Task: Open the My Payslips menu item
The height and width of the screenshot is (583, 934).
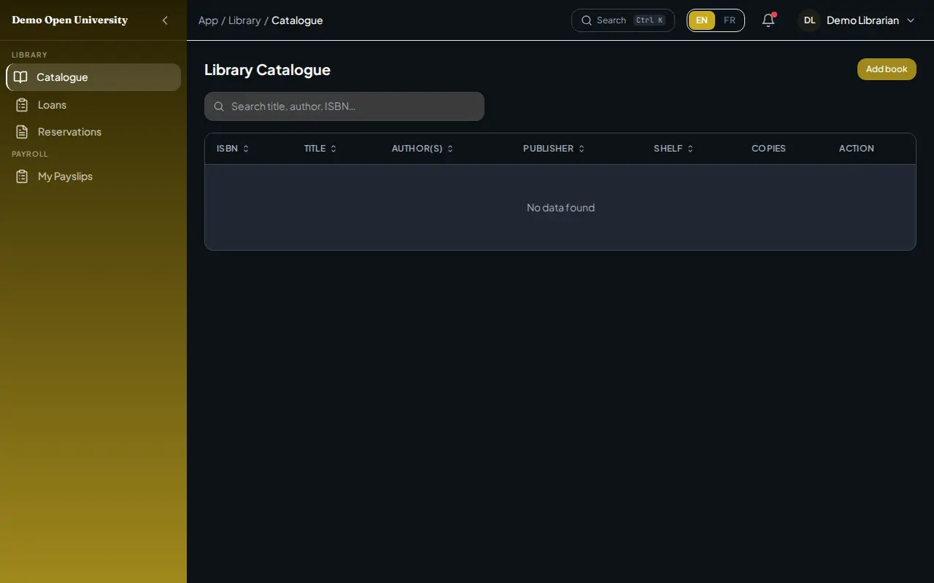Action: (93, 176)
